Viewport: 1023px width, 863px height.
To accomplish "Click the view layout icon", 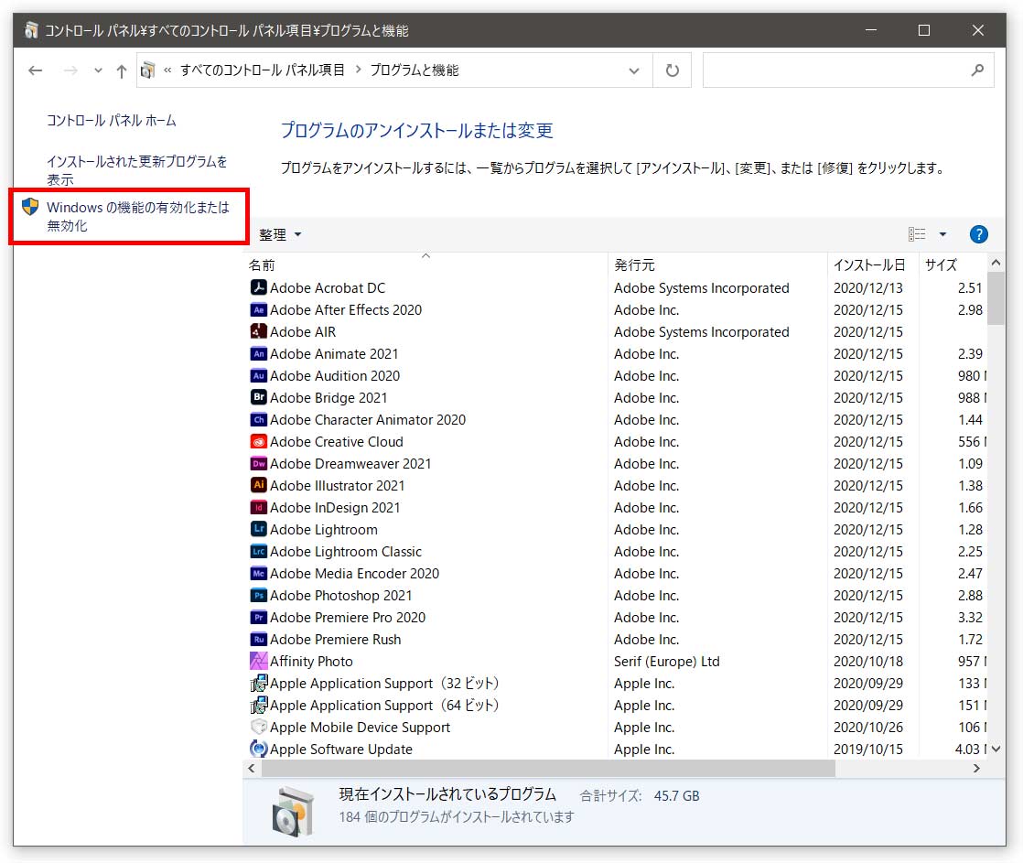I will (917, 234).
